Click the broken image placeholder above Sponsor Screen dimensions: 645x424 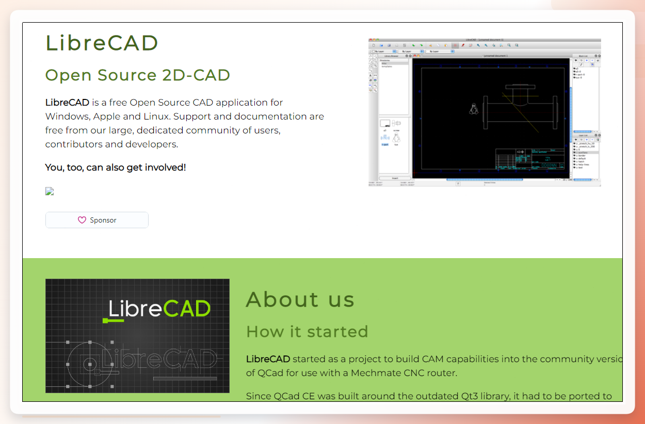(50, 192)
